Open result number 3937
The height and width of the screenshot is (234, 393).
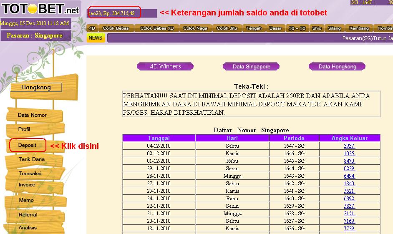click(349, 146)
